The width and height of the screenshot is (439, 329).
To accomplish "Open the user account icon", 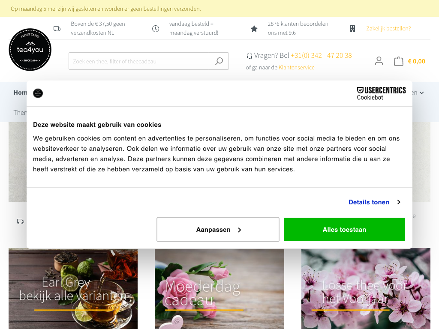I will click(379, 61).
